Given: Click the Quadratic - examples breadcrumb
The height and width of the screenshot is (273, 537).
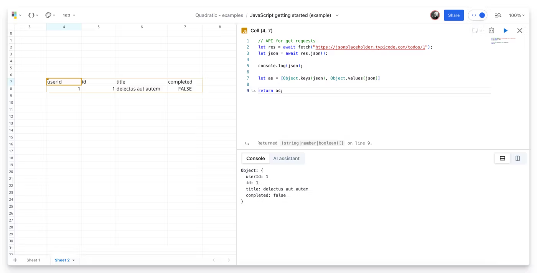Looking at the screenshot, I should pos(219,15).
